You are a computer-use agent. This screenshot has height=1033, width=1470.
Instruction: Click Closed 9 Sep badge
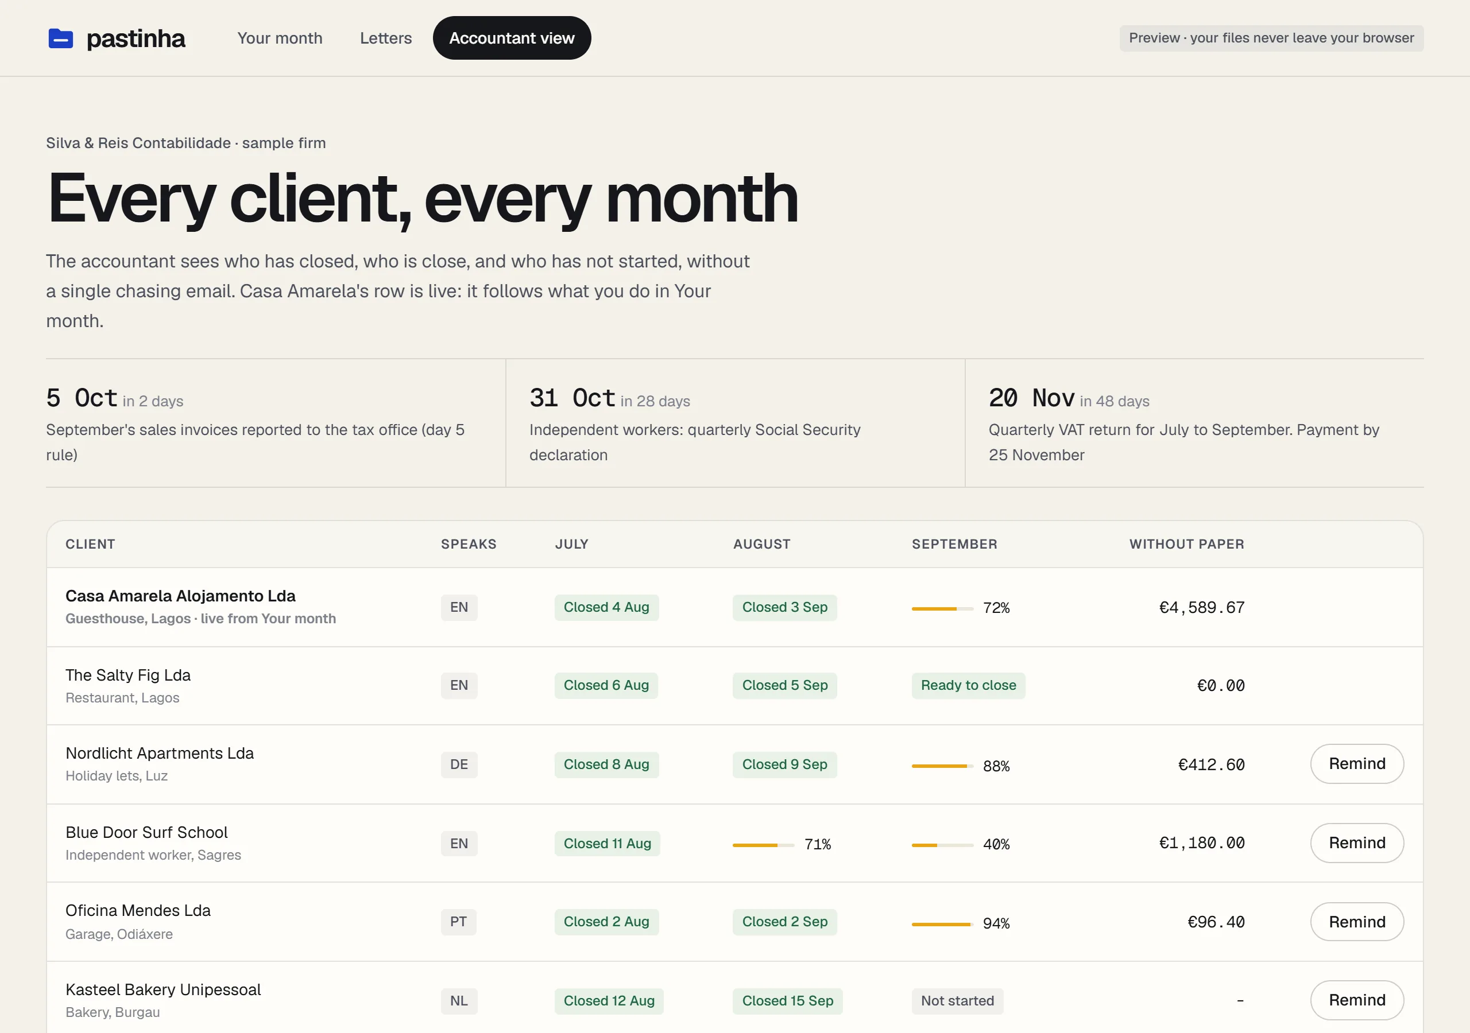(x=784, y=765)
